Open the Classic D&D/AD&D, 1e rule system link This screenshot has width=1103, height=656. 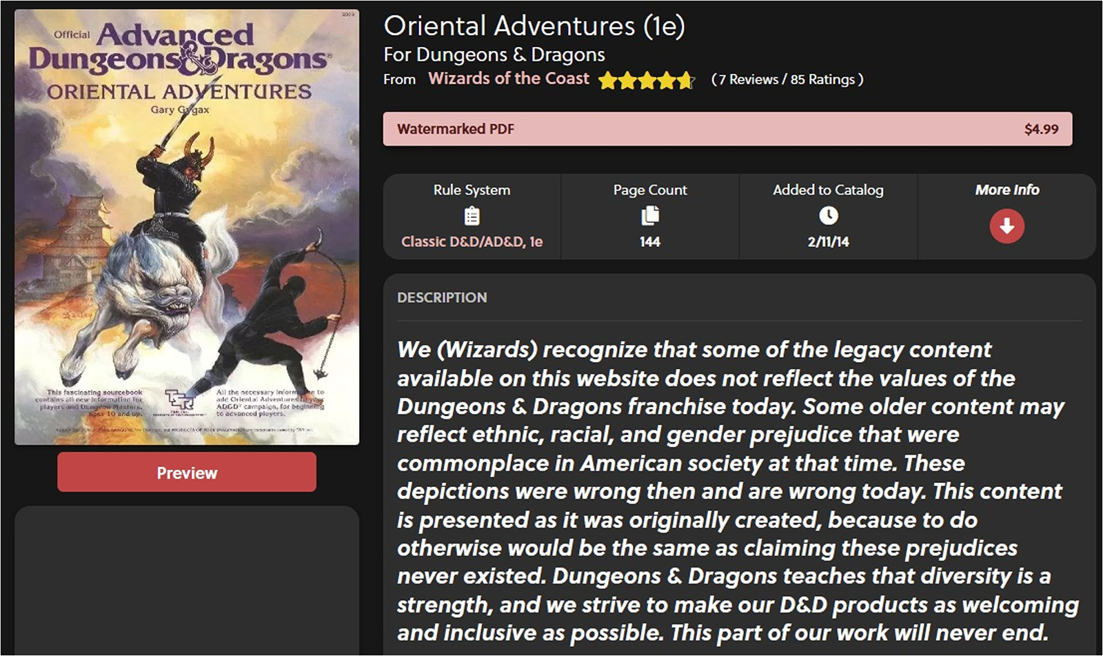pyautogui.click(x=472, y=241)
